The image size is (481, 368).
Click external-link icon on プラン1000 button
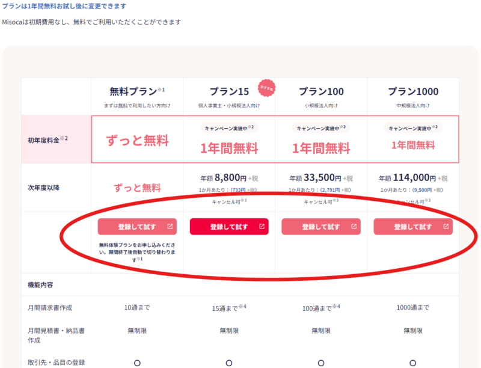click(446, 227)
